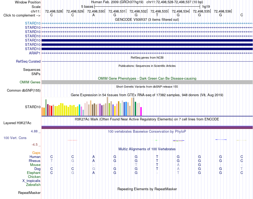Open the 100 Vert. Cons track label
This screenshot has width=253, height=199.
point(15,138)
